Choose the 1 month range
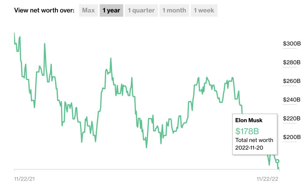 174,10
